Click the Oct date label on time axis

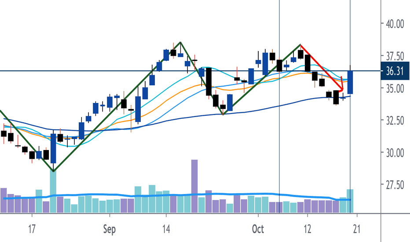(x=258, y=229)
